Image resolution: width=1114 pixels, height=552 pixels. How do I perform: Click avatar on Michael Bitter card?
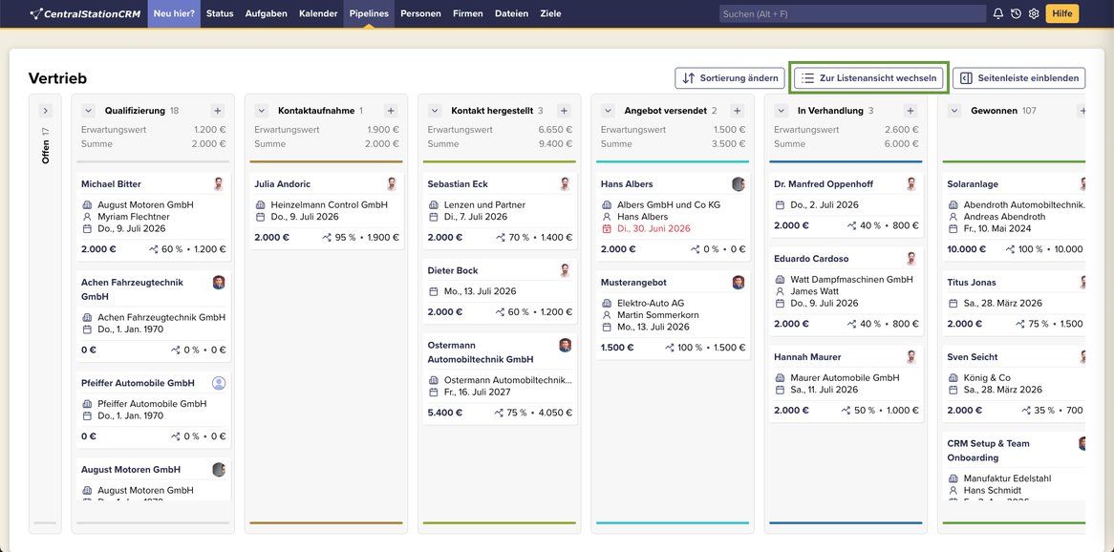tap(218, 184)
